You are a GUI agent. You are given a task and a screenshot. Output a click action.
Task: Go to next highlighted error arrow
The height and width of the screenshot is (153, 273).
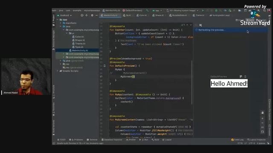click(191, 25)
